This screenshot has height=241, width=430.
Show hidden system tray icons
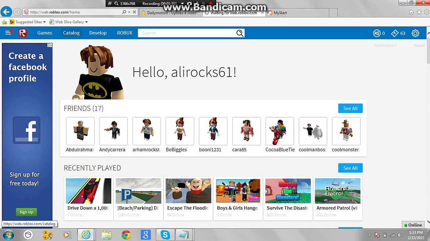coord(370,235)
